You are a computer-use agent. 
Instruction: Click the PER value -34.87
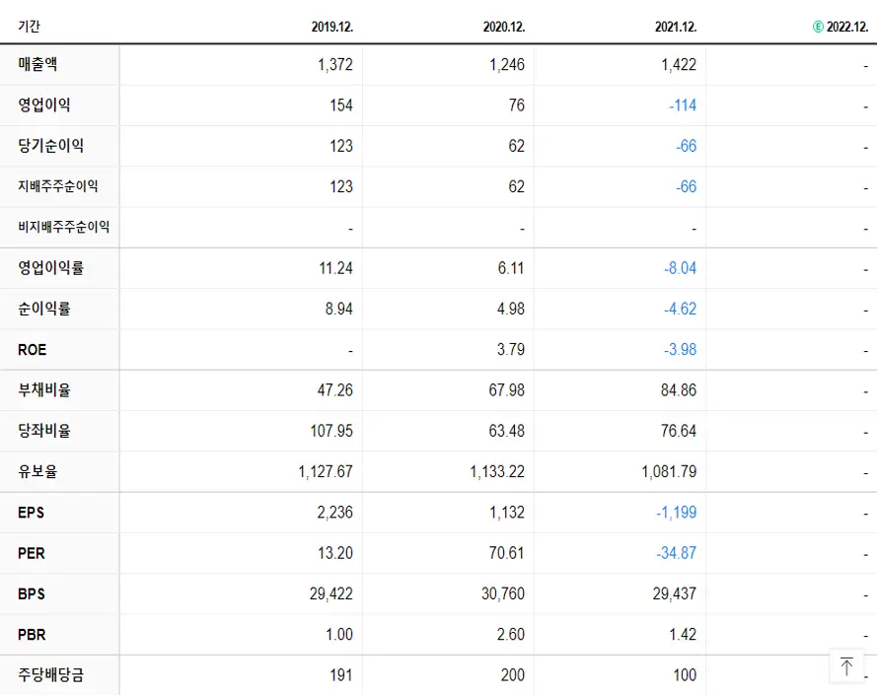676,554
